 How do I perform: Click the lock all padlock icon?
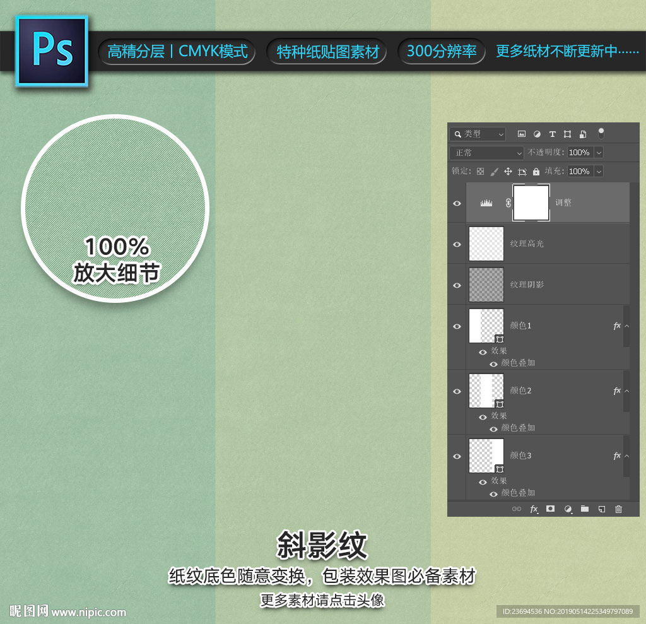click(x=536, y=172)
